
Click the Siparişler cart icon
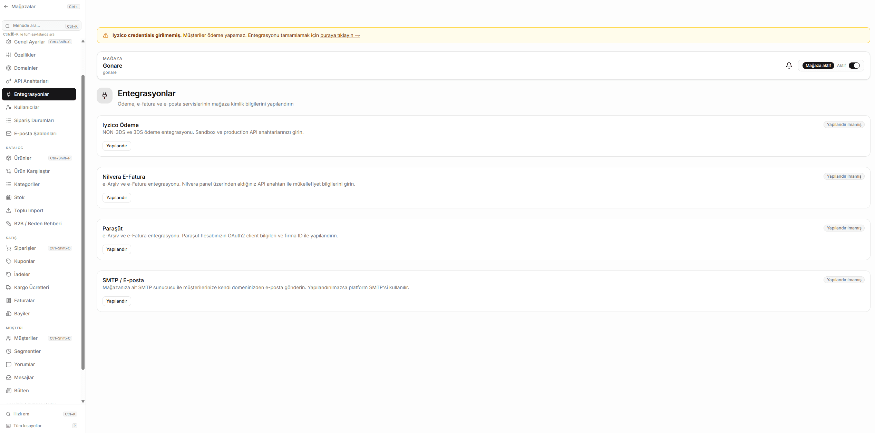(9, 248)
